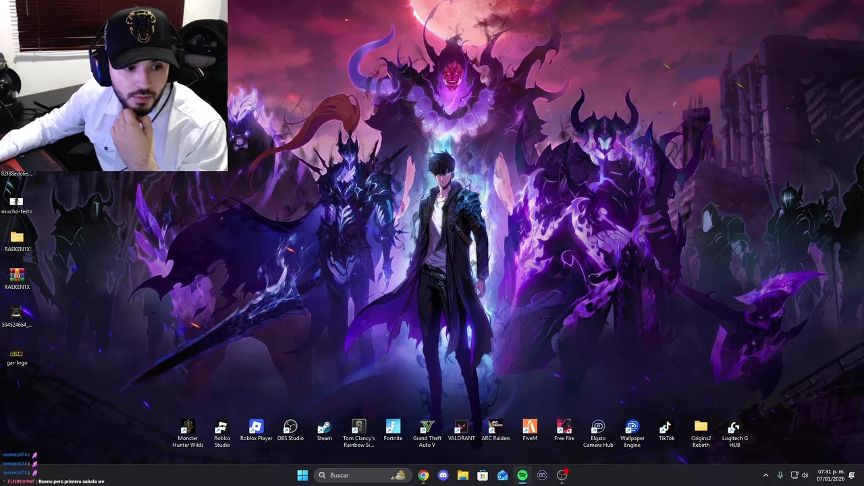Open the network status tray icon
Viewport: 864px width, 486px height.
click(794, 475)
